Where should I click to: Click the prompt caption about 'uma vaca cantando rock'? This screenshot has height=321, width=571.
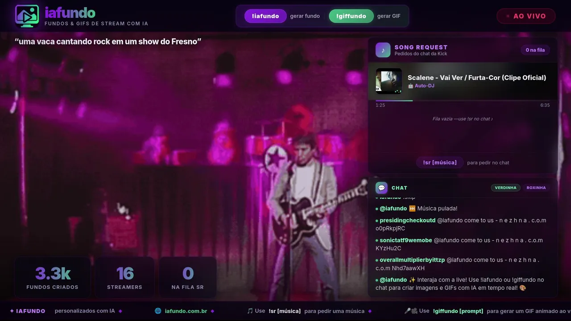(x=108, y=41)
